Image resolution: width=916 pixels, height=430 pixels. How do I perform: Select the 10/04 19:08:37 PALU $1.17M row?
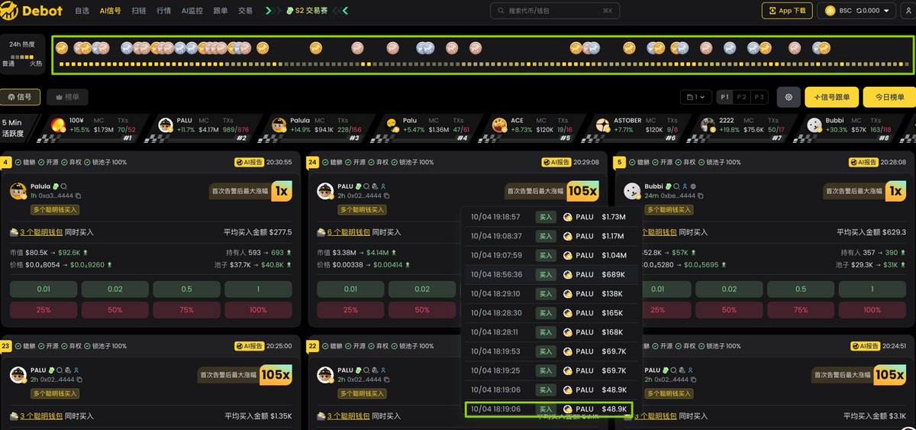tap(550, 236)
